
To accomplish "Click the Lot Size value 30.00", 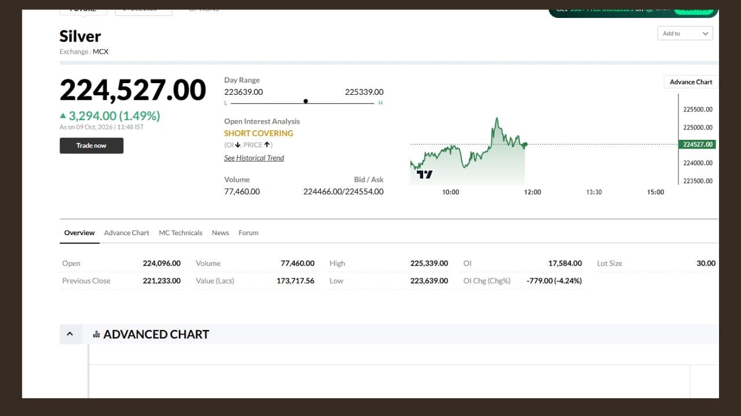I will click(706, 263).
